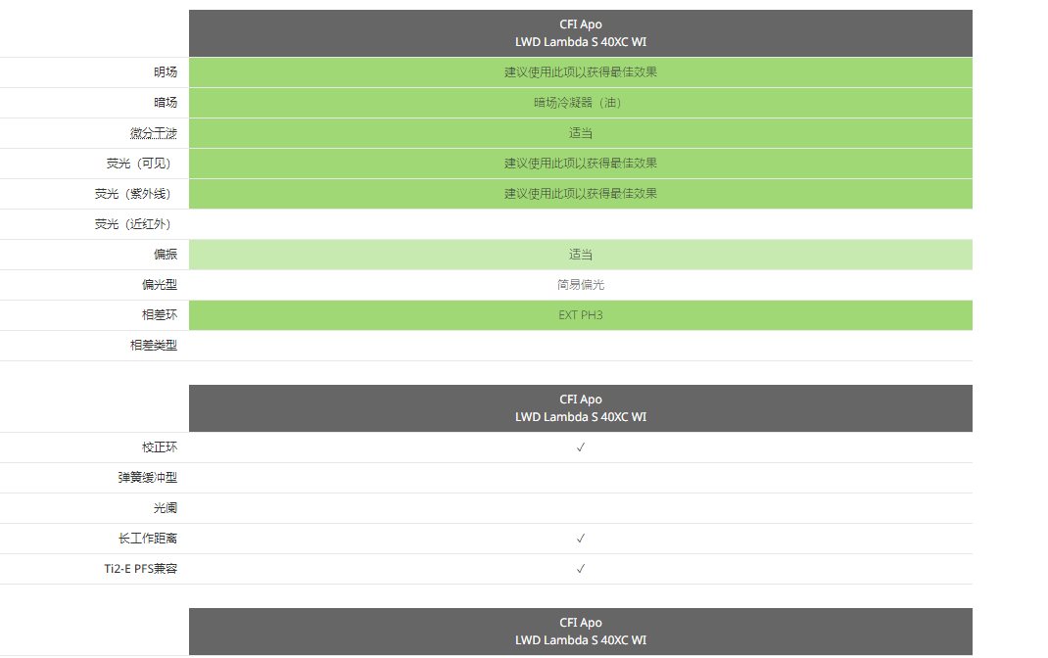Click the 相差类型 row label
This screenshot has height=658, width=1048.
pyautogui.click(x=154, y=346)
